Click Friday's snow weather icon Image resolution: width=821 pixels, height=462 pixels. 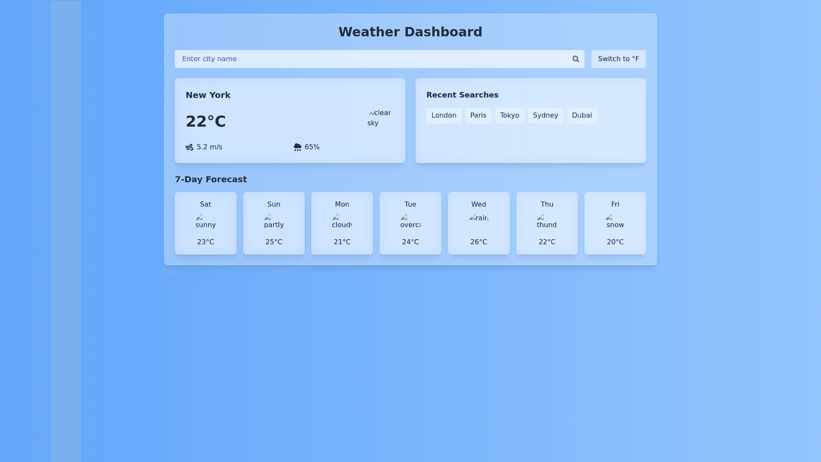(x=615, y=222)
